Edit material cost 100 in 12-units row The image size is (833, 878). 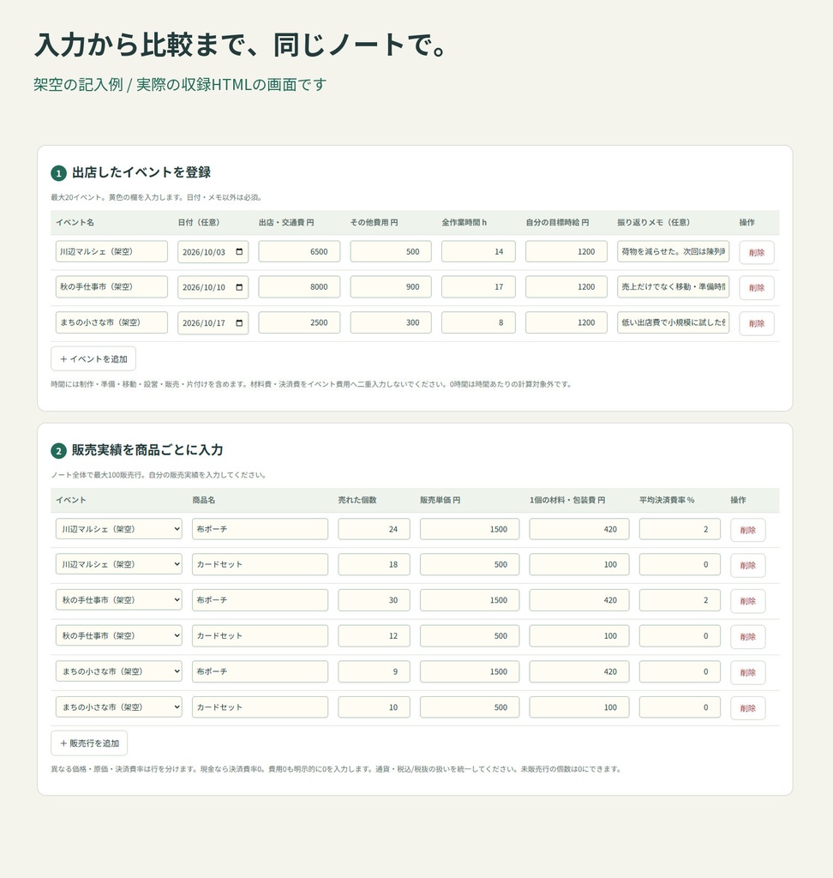coord(579,635)
